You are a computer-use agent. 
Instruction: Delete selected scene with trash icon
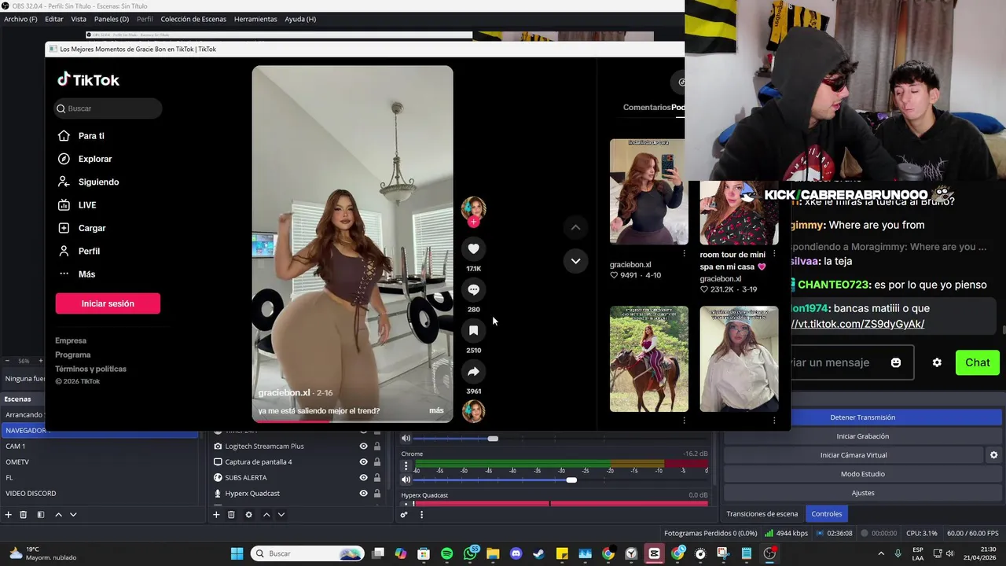24,514
